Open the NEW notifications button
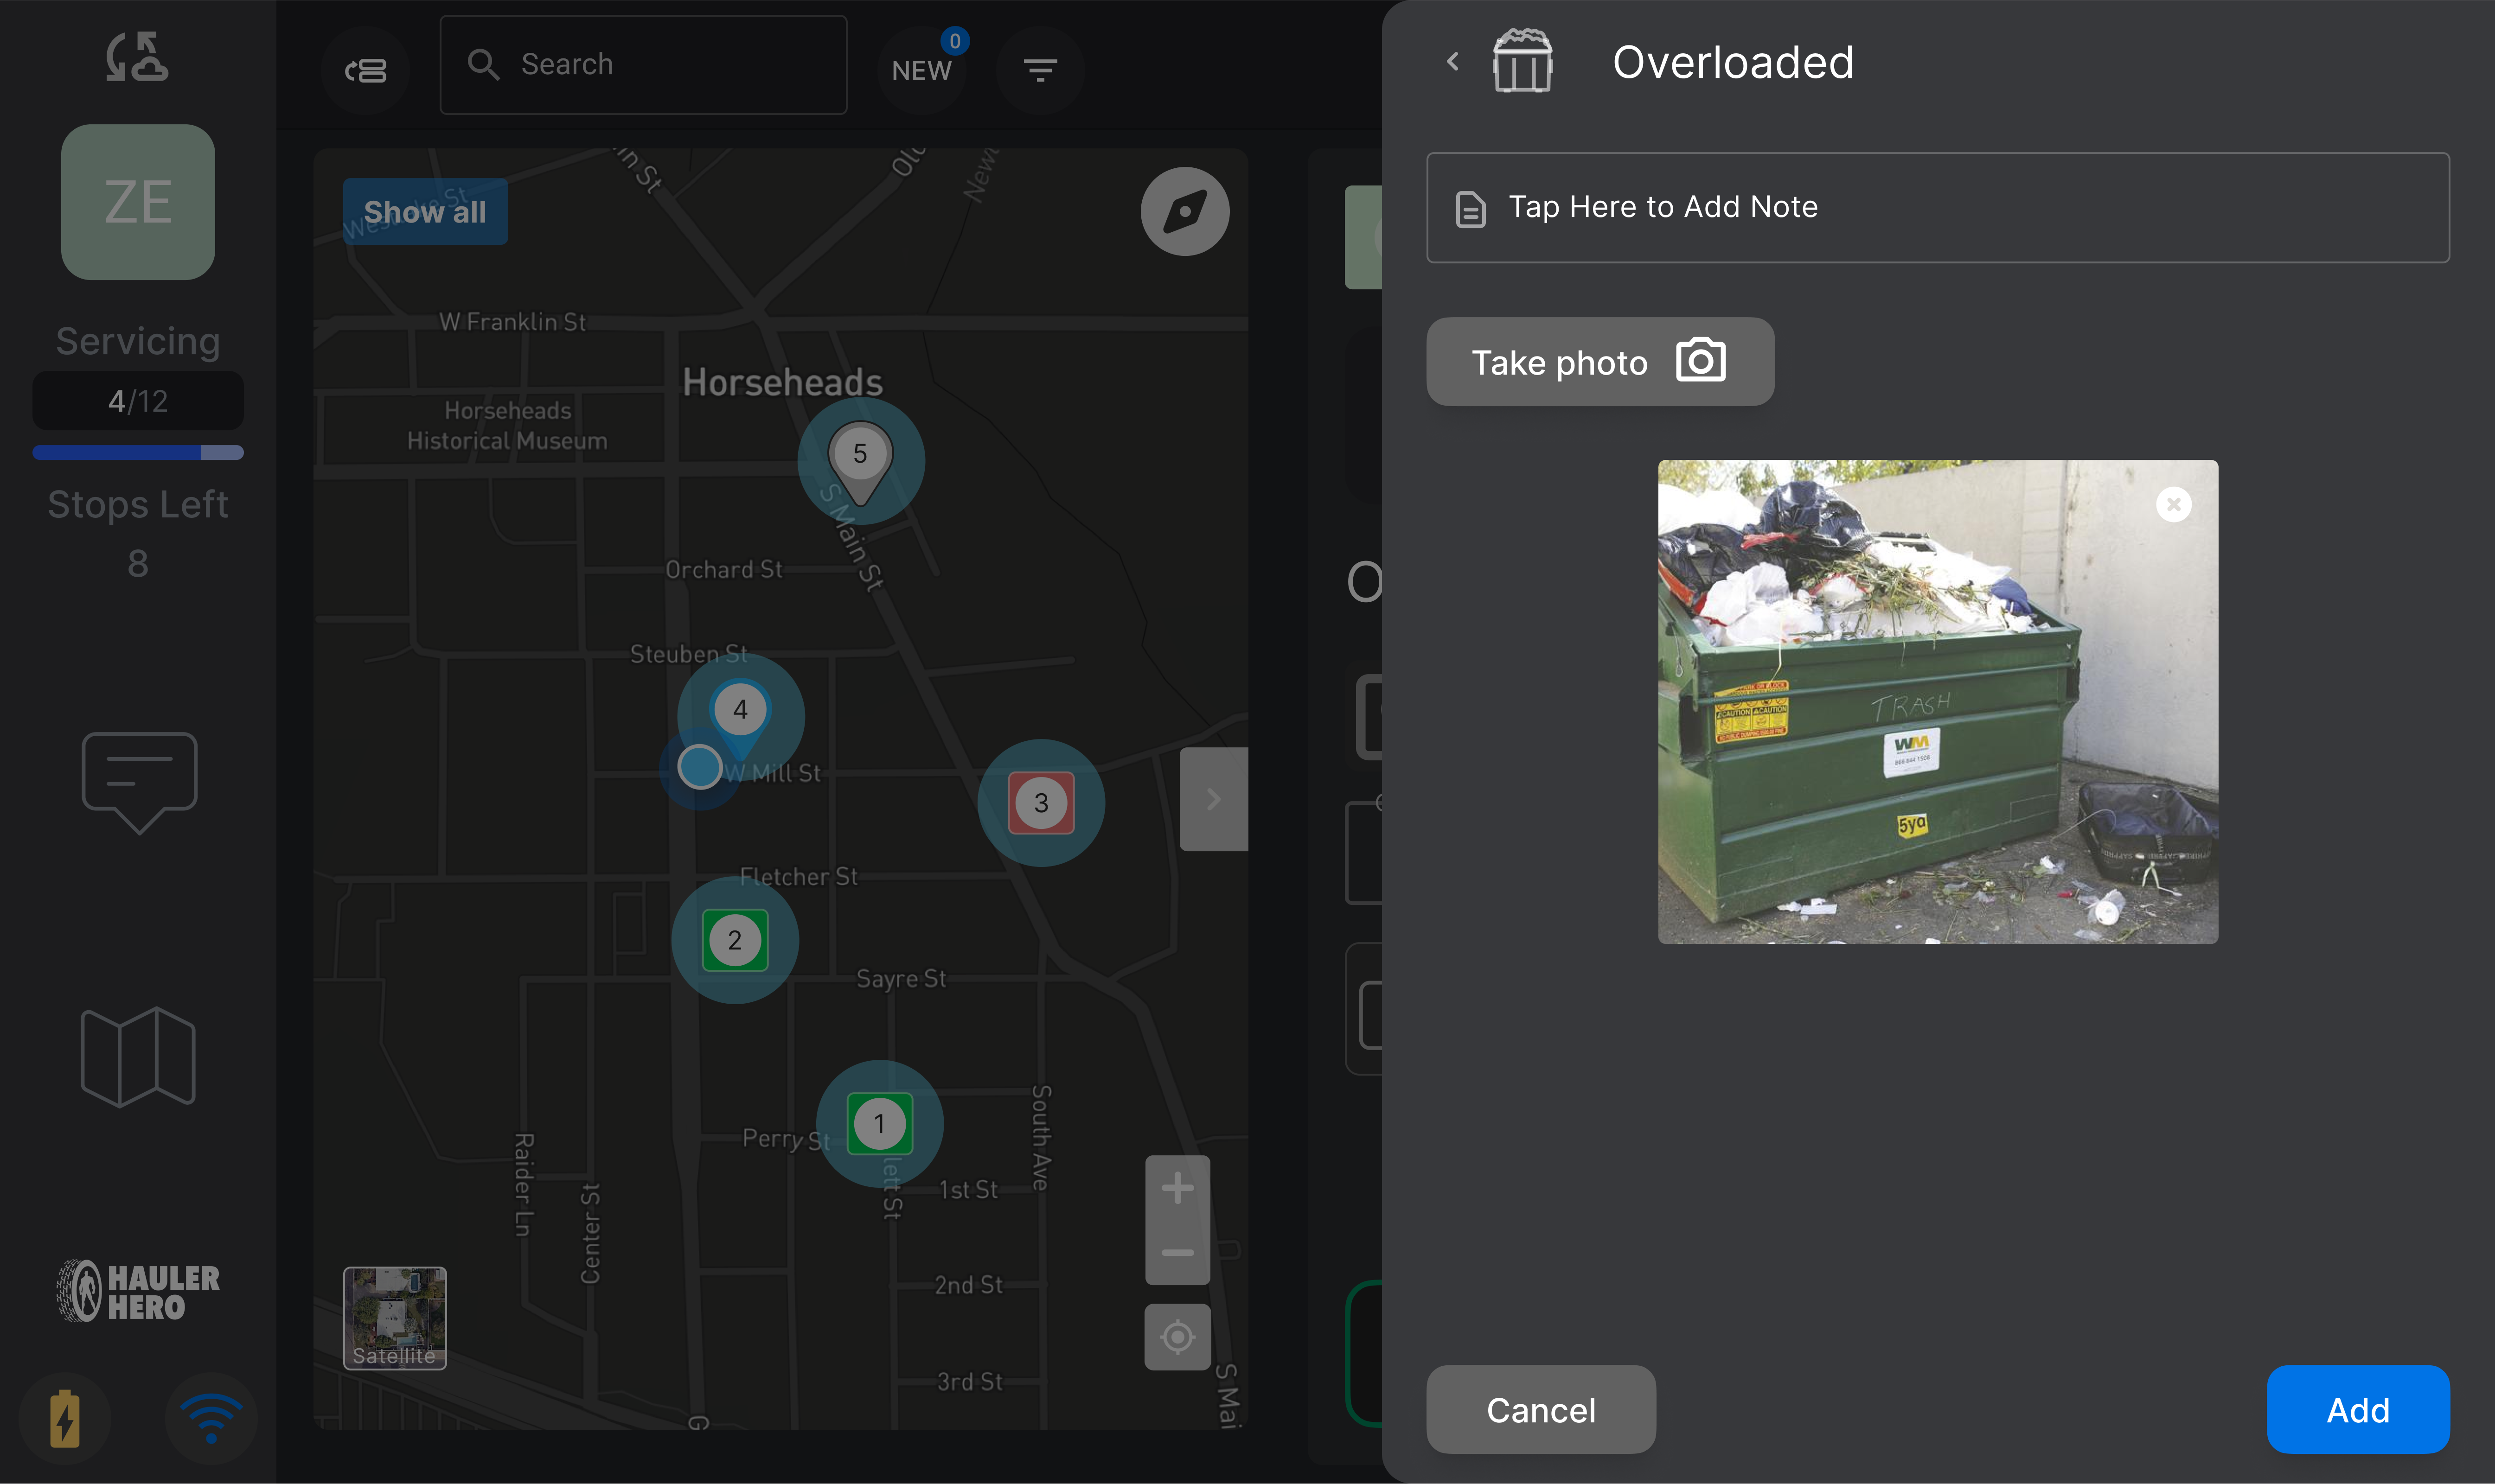The height and width of the screenshot is (1484, 2495). pyautogui.click(x=921, y=70)
